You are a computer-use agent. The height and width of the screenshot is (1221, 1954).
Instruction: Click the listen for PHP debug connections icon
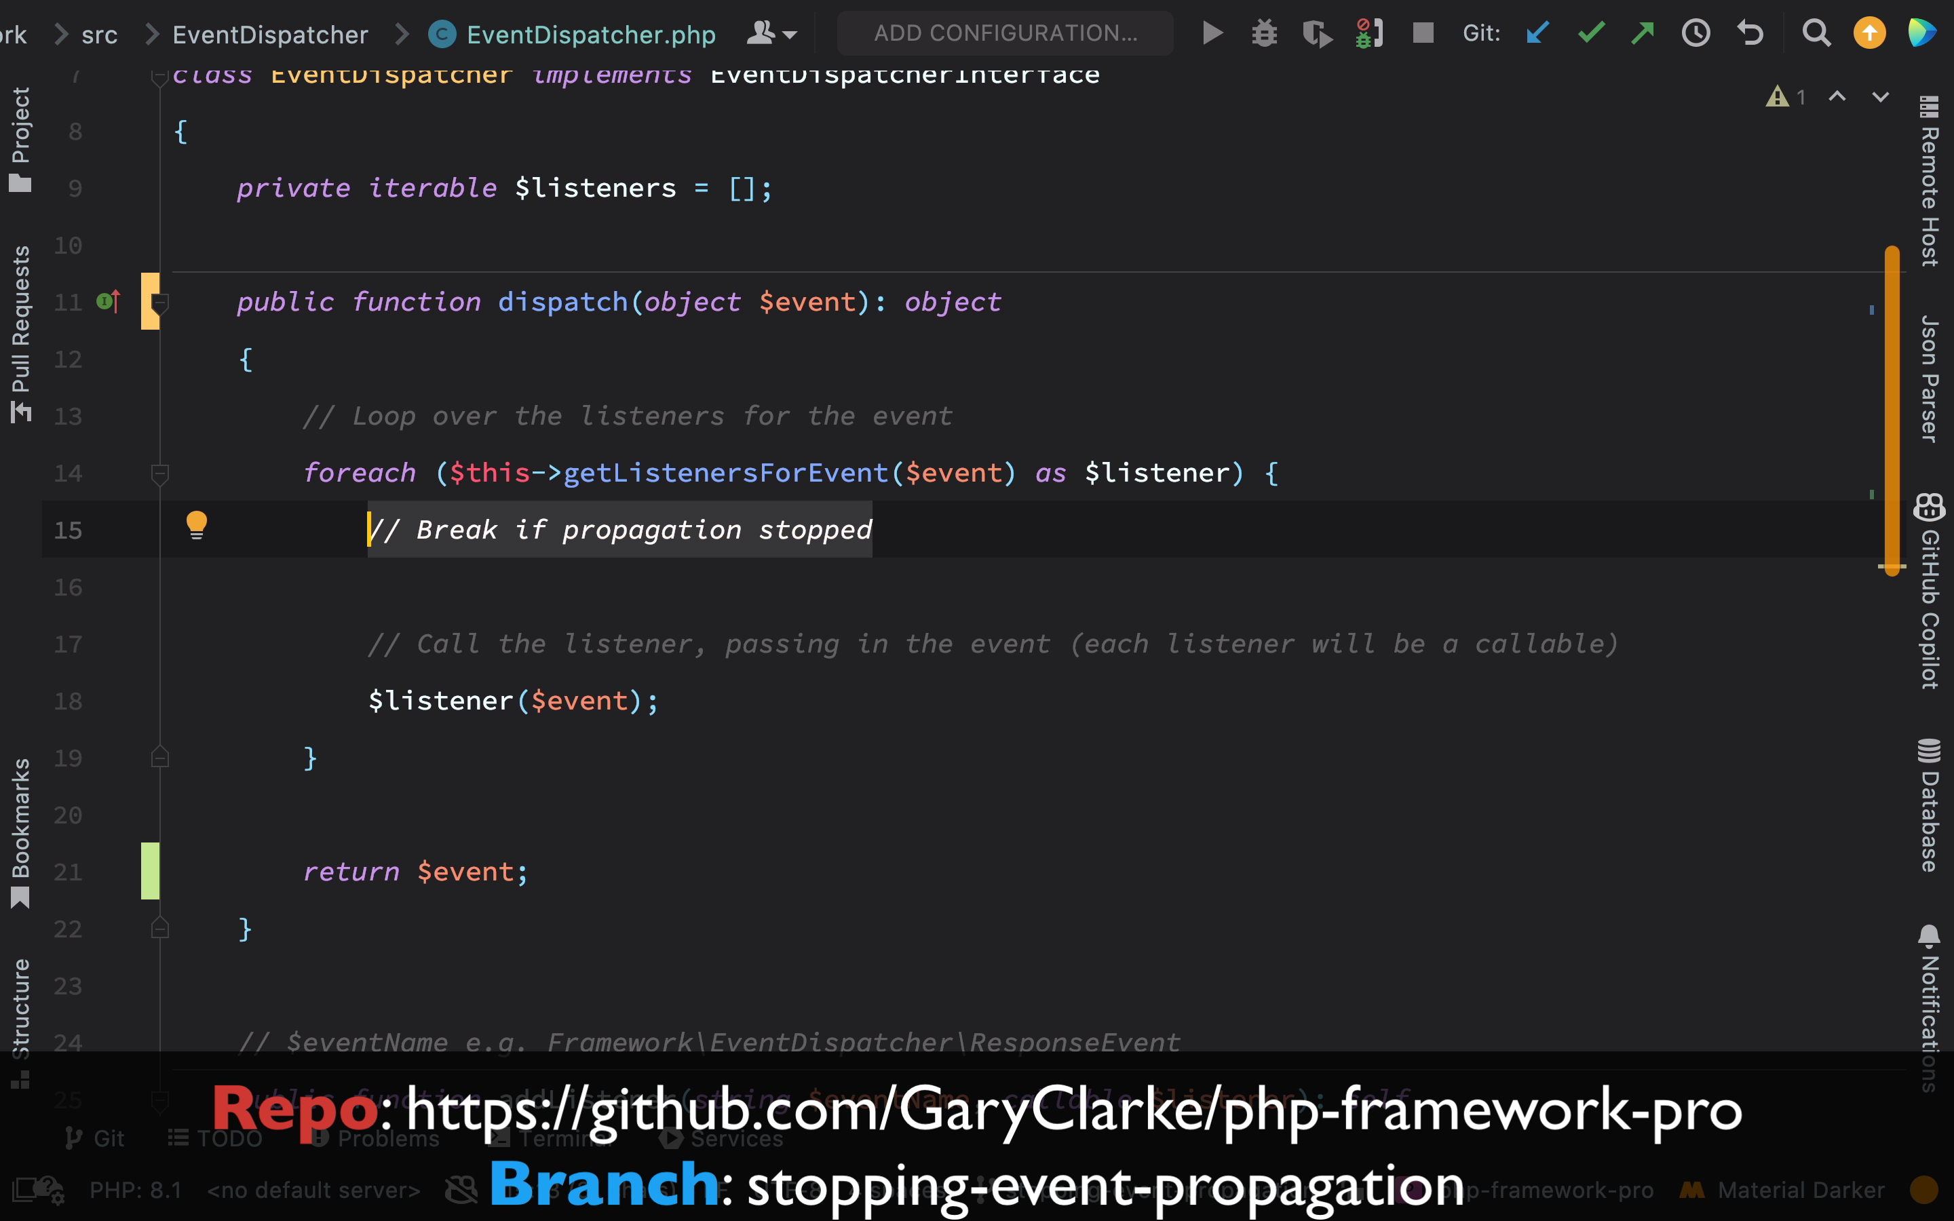[1369, 33]
